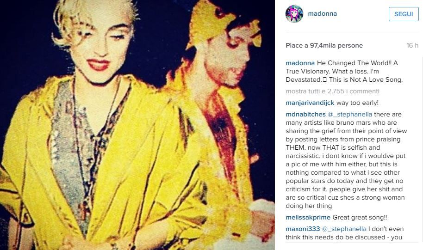The height and width of the screenshot is (250, 423).
Task: Click the SEGUI follow button
Action: (x=404, y=14)
